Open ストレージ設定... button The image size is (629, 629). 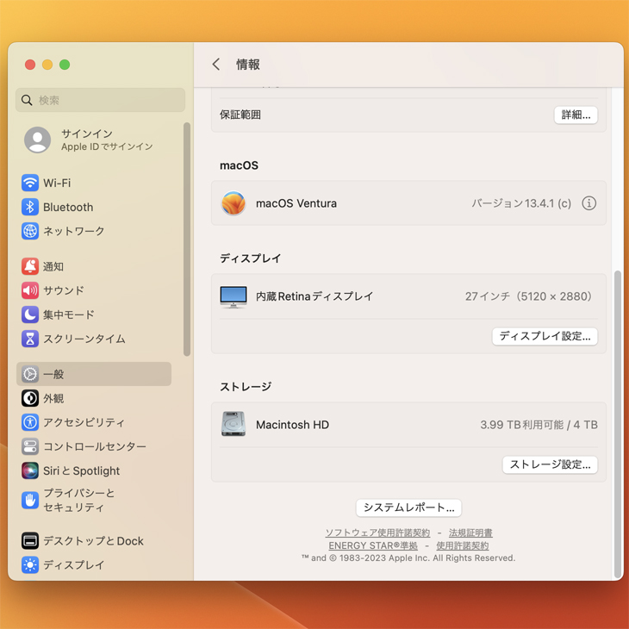[550, 464]
